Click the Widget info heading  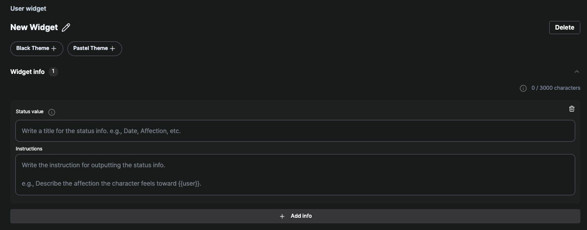(27, 72)
